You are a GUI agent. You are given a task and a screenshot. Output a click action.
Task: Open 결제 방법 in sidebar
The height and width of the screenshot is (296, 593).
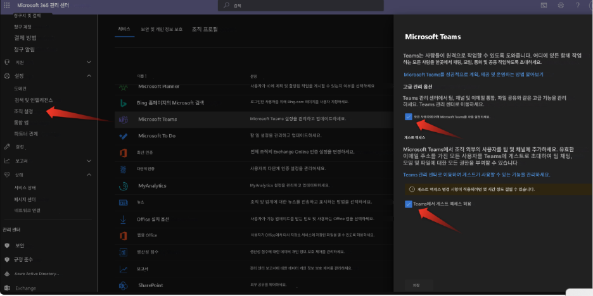(x=25, y=38)
